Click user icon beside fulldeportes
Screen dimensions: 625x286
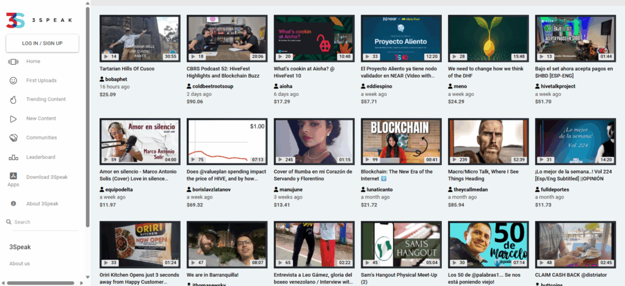pos(537,189)
